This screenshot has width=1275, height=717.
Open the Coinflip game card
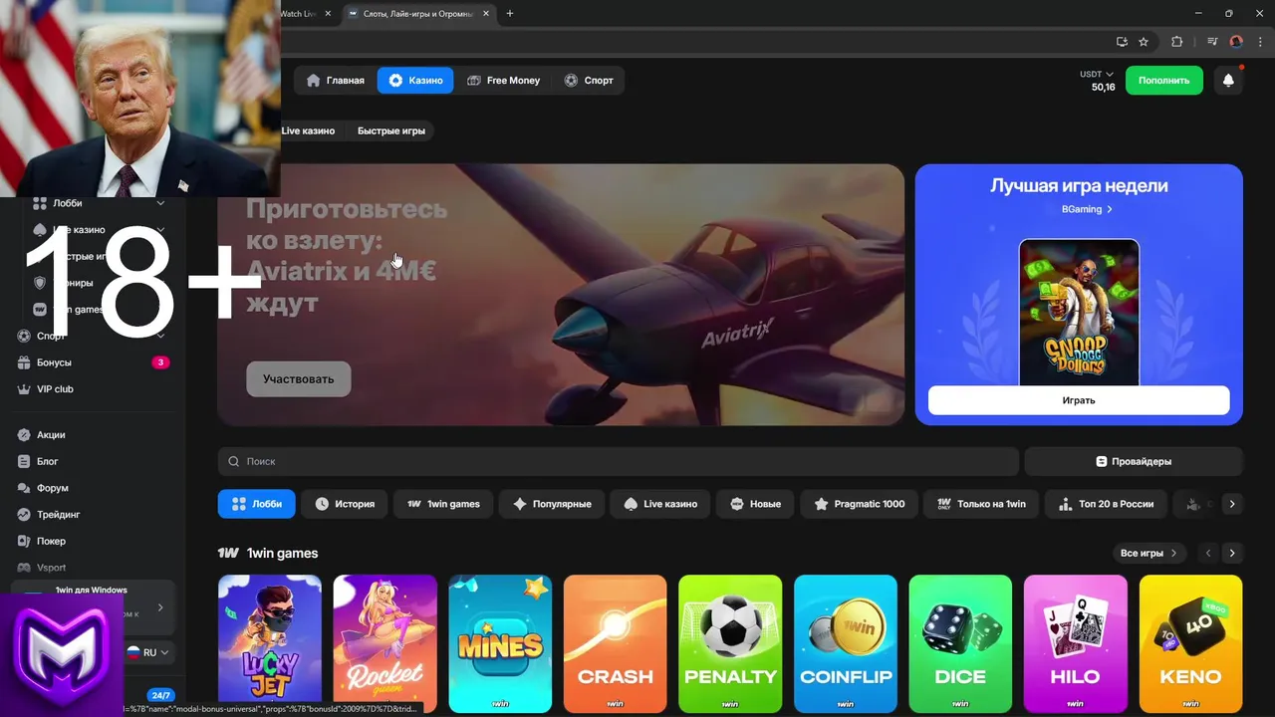point(846,642)
